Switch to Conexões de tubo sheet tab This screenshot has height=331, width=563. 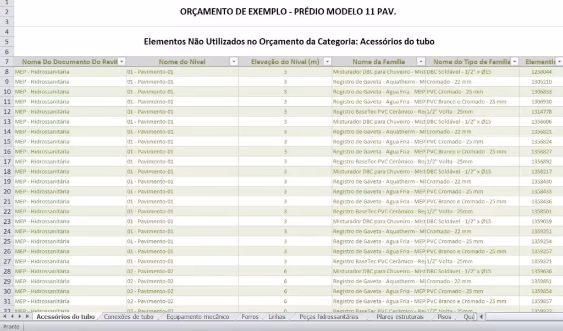[129, 317]
